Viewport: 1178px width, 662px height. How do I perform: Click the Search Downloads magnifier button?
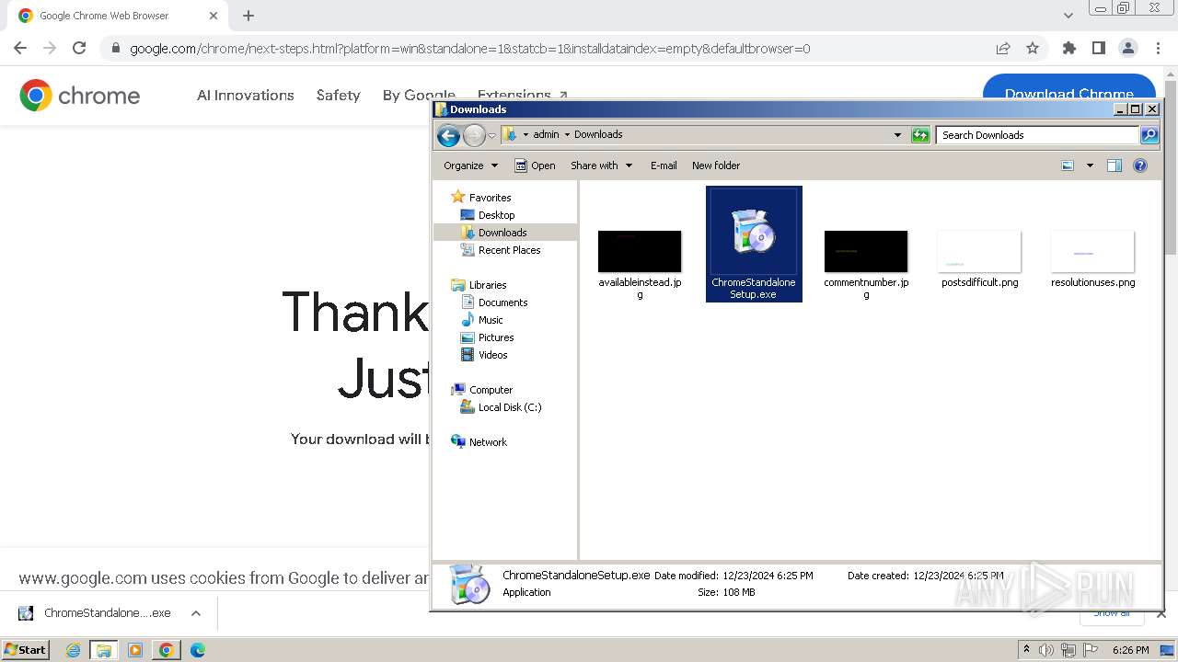1149,135
